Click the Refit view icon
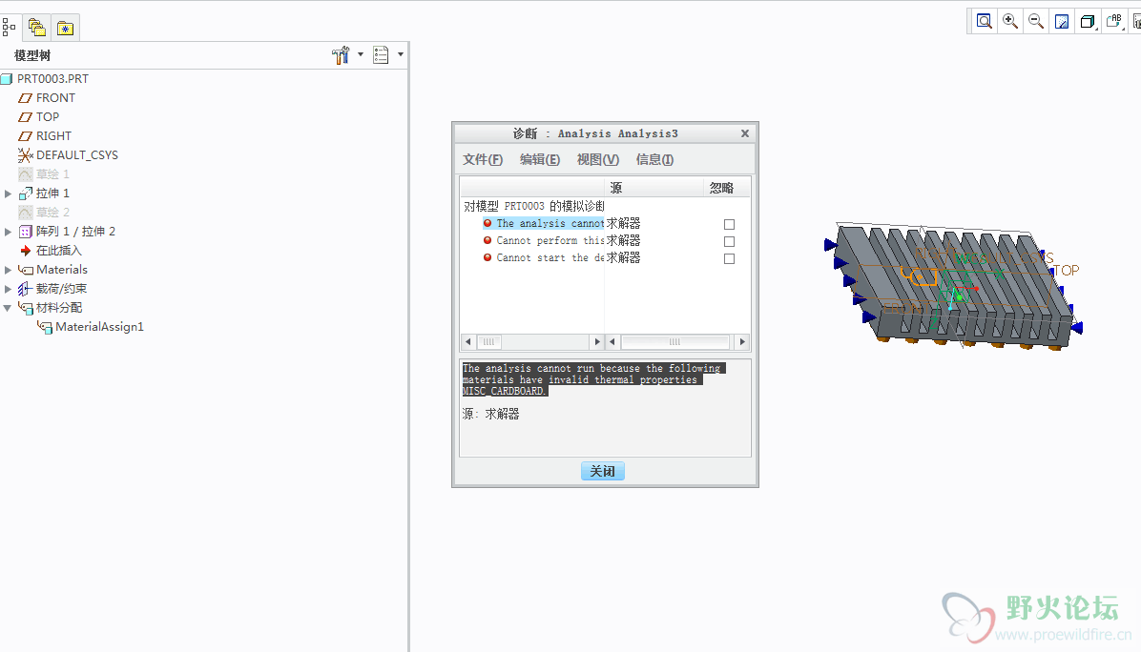The height and width of the screenshot is (652, 1141). (x=984, y=21)
